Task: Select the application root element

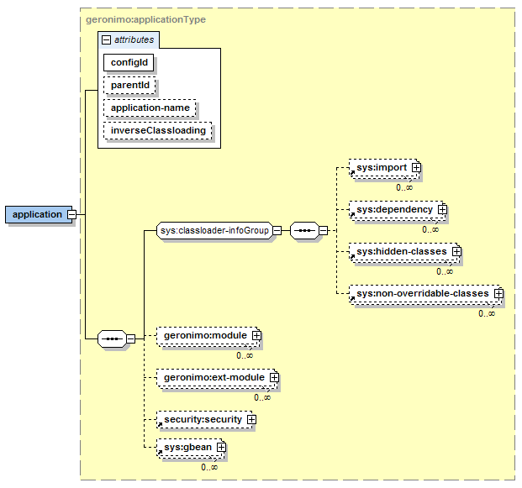Action: pyautogui.click(x=37, y=214)
